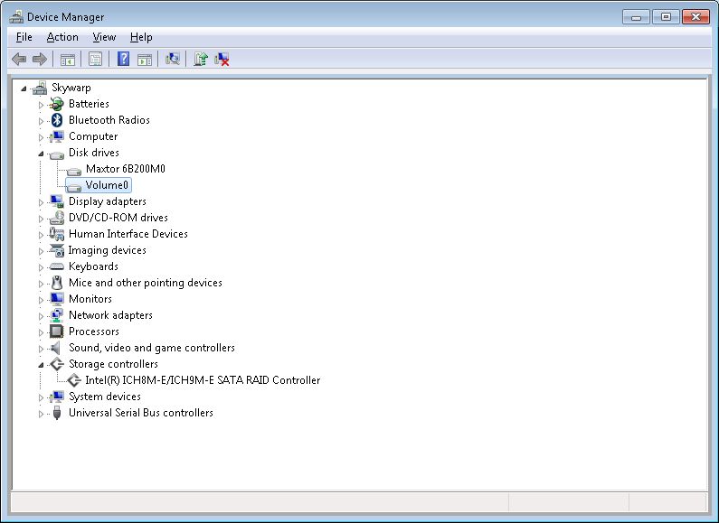Click the Mice and pointing devices icon

click(x=57, y=283)
